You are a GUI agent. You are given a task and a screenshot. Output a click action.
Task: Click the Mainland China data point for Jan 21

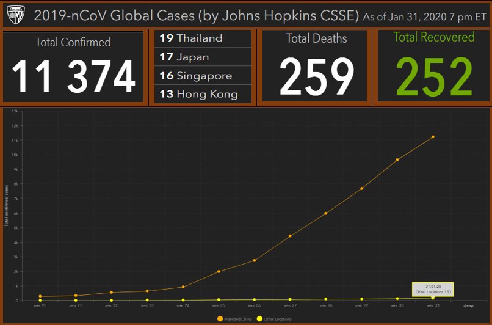point(76,296)
